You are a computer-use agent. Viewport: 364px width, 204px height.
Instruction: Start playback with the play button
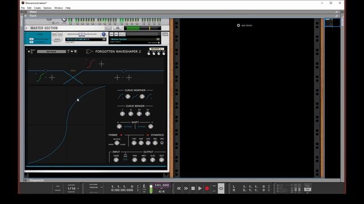200,189
